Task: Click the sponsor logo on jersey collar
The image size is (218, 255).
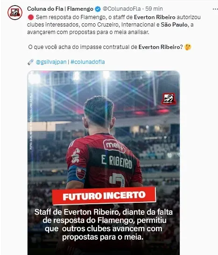Action: point(114,145)
